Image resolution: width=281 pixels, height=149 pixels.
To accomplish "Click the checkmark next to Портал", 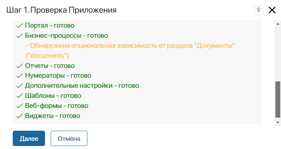I will [x=20, y=26].
